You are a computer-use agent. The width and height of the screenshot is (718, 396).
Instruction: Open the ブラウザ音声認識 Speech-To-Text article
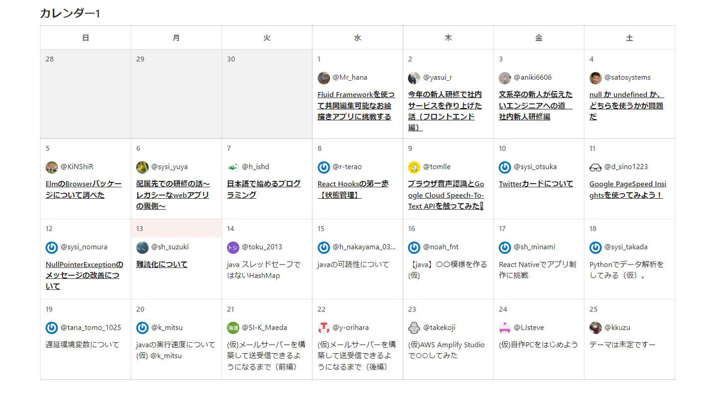[446, 195]
